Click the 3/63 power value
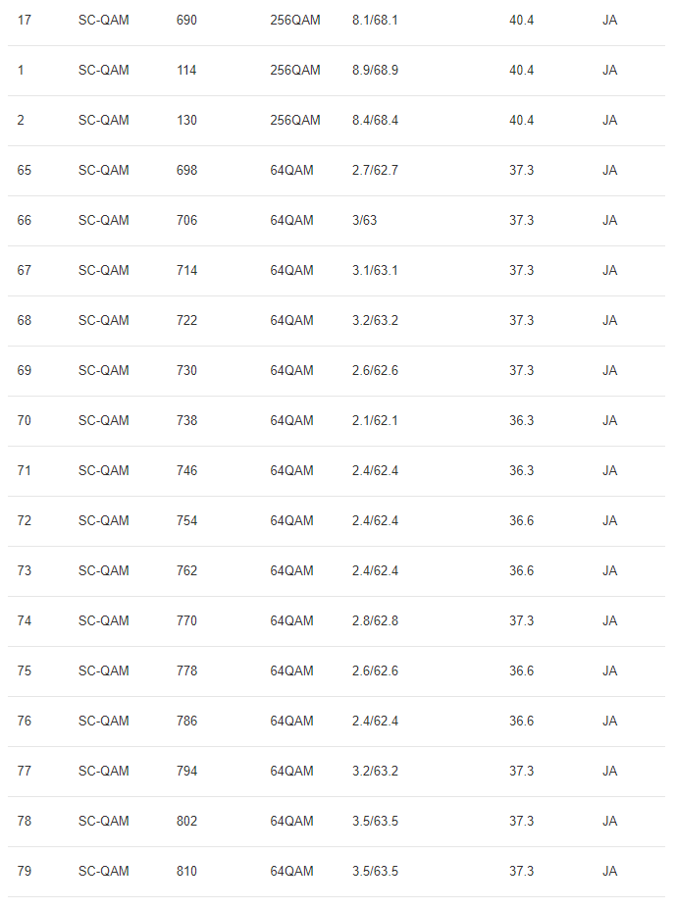This screenshot has width=676, height=911. click(364, 220)
